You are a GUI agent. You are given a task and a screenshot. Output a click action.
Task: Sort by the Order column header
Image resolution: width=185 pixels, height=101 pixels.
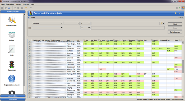[87, 40]
